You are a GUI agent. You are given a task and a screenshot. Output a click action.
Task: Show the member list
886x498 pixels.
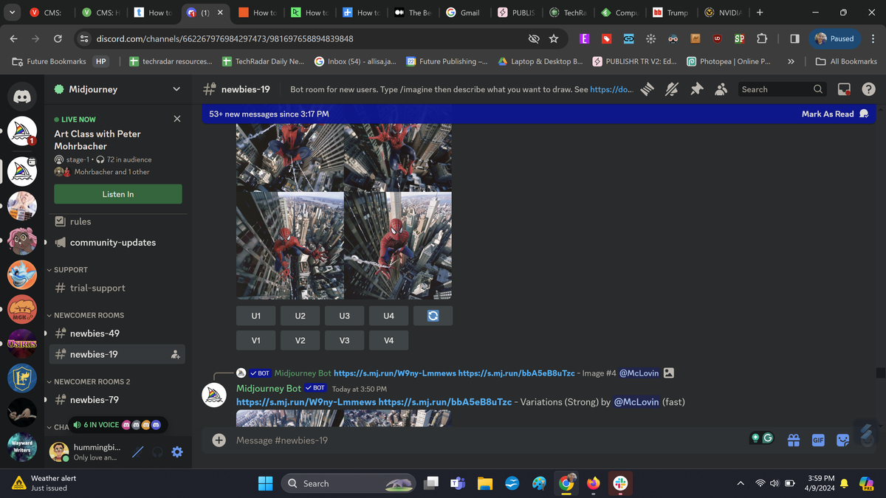click(x=721, y=89)
